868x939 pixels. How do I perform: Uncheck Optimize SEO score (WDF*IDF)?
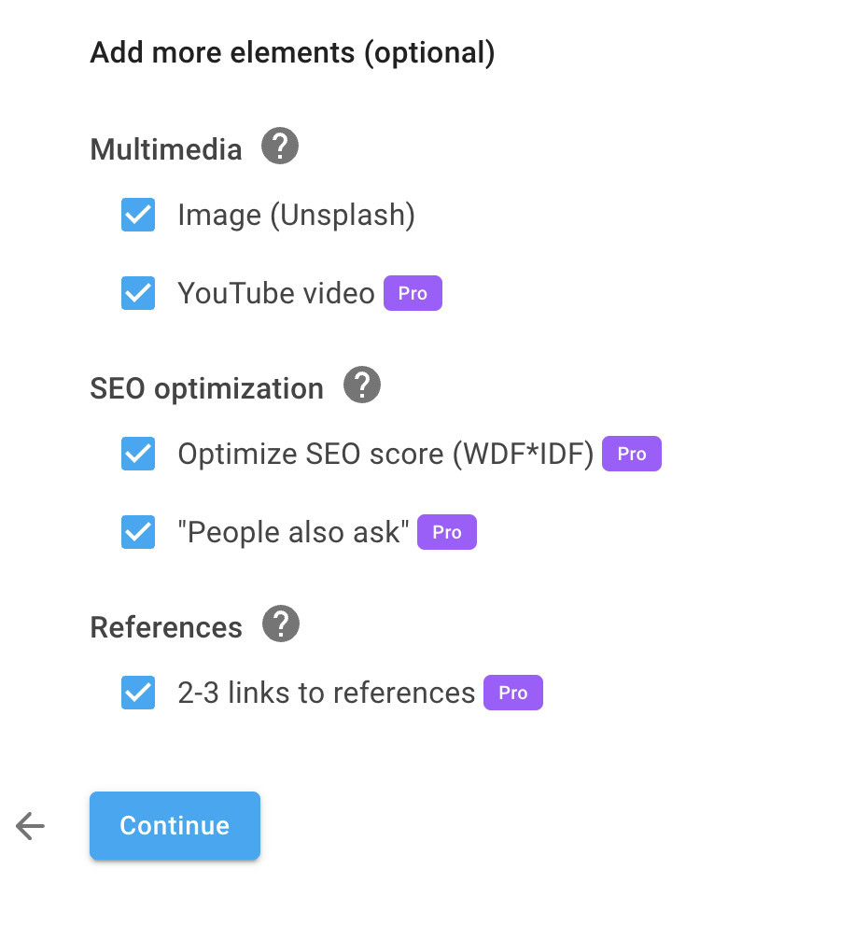coord(137,454)
